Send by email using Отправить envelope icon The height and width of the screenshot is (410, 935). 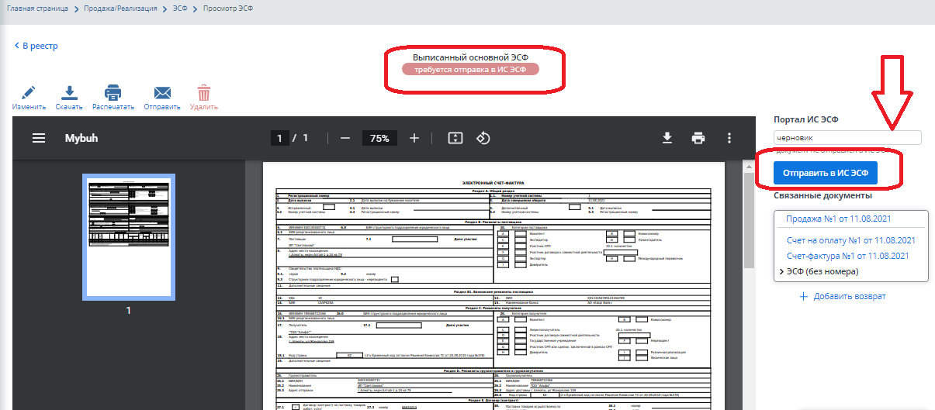tap(162, 94)
